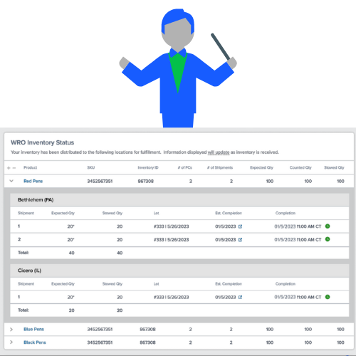This screenshot has width=356, height=356.
Task: Click the expand all plus icon
Action: [9, 168]
